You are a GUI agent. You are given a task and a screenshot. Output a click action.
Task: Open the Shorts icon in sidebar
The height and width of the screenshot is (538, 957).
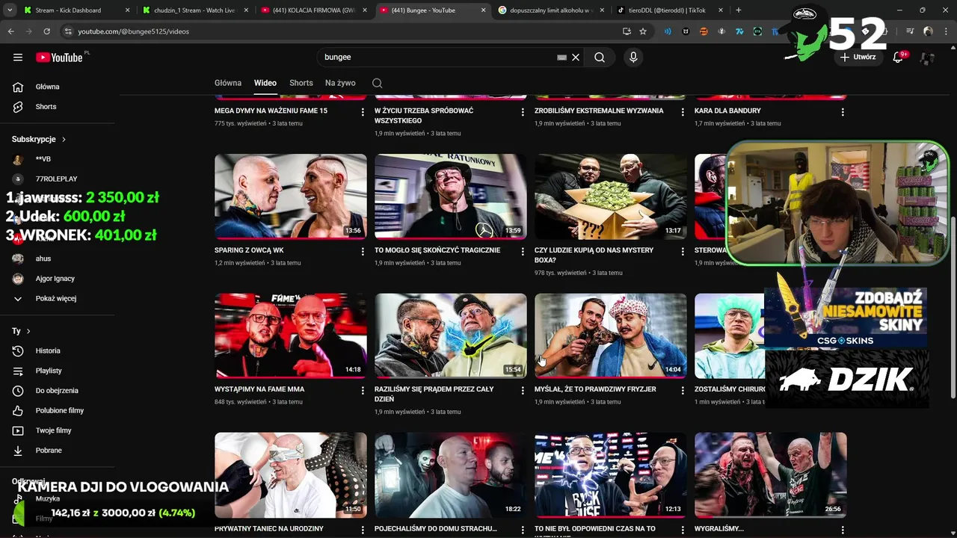(x=18, y=107)
